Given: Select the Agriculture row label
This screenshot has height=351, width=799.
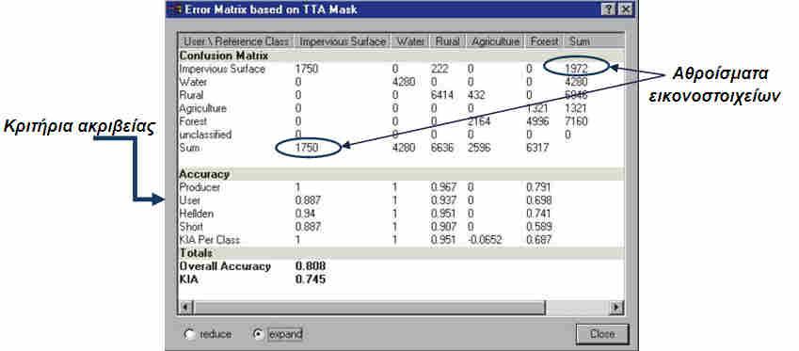Looking at the screenshot, I should [202, 108].
